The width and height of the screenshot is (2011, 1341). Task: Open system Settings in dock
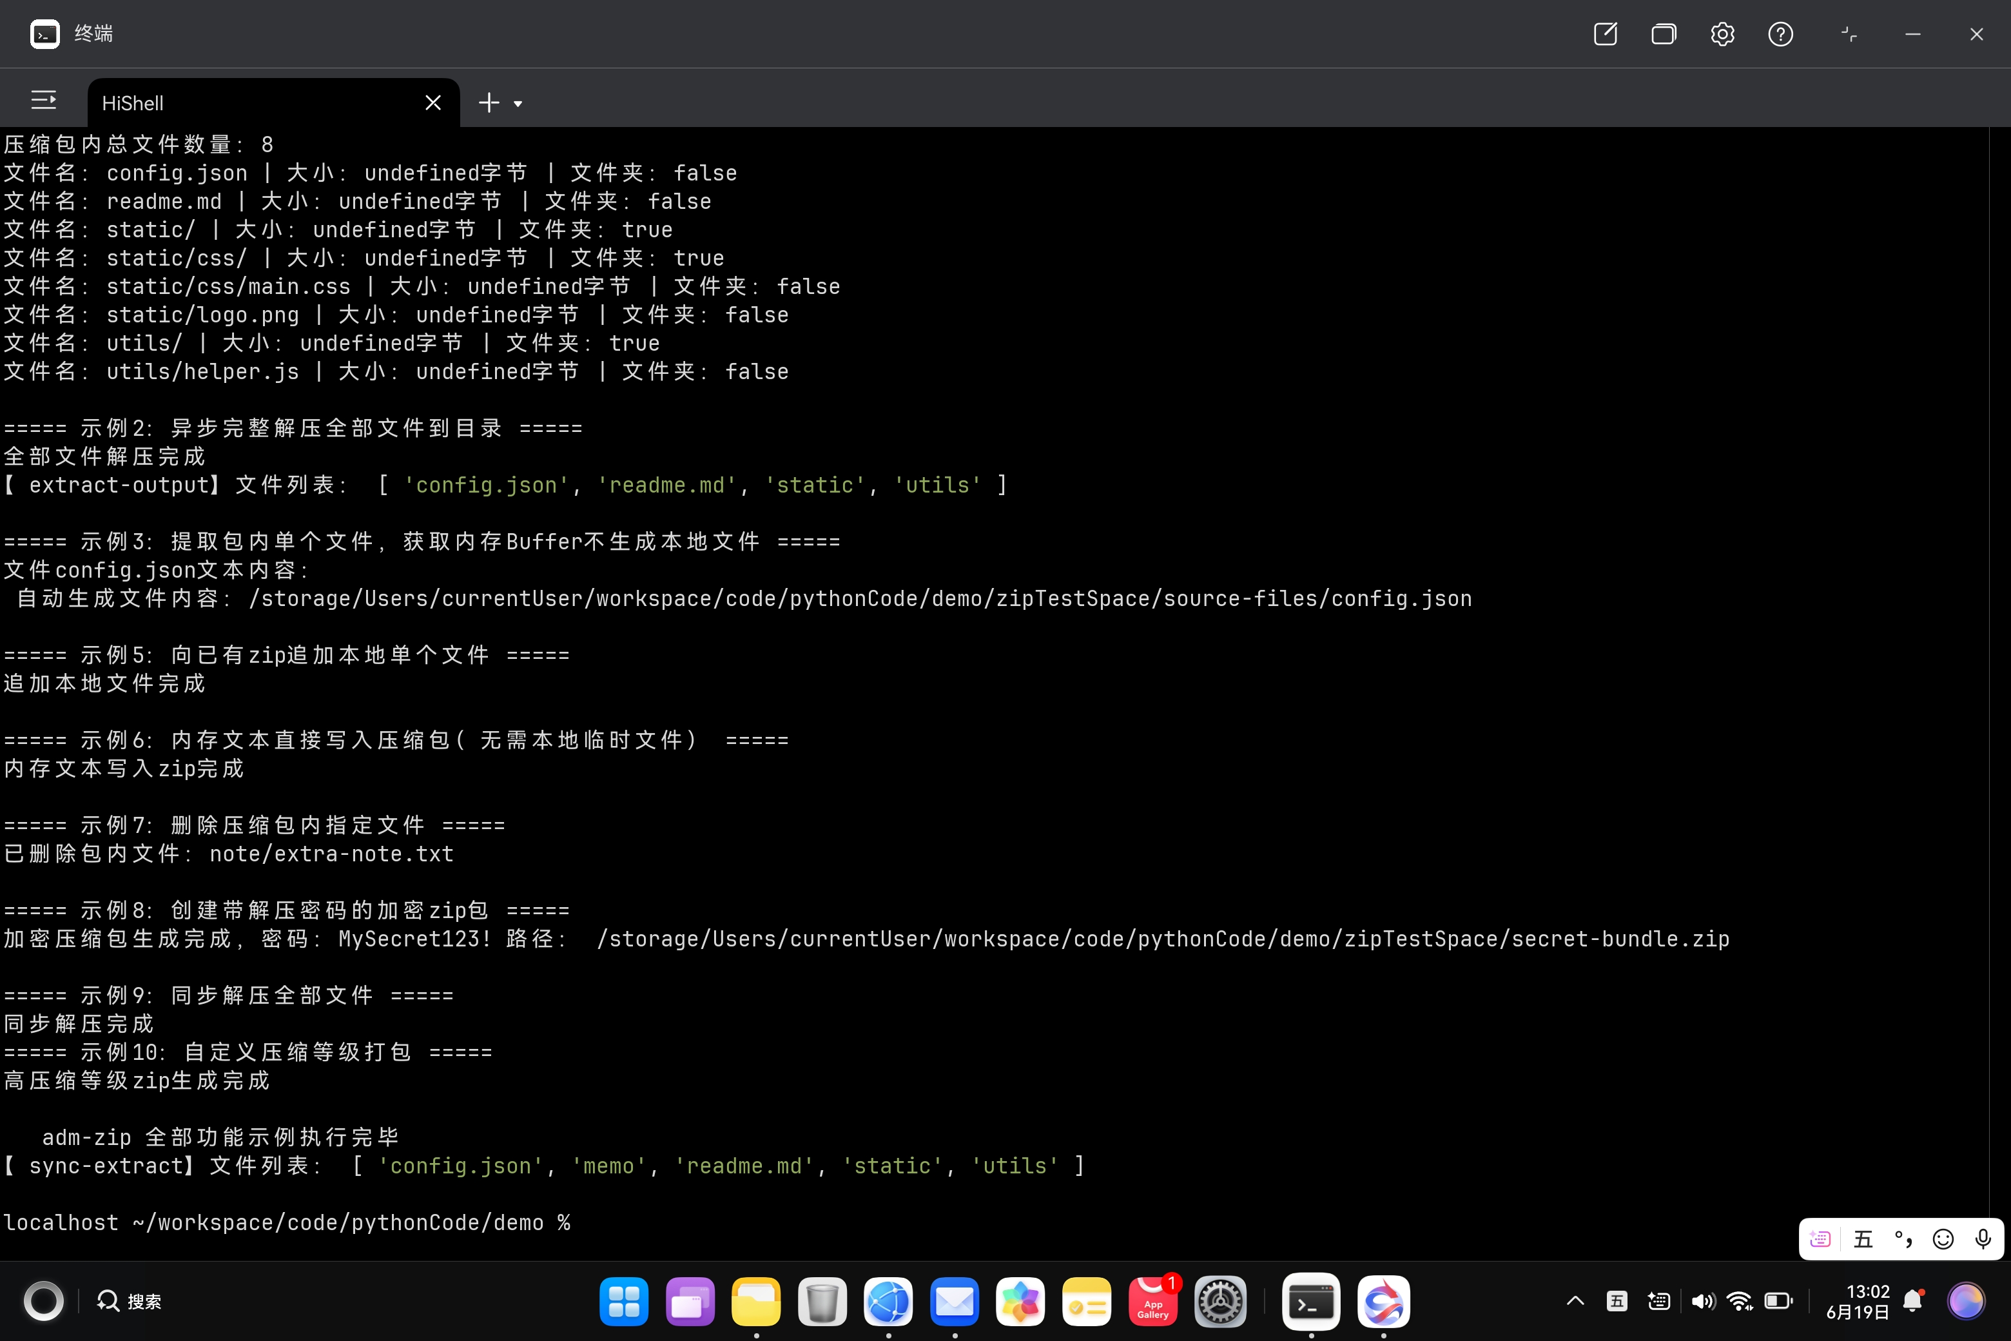(x=1219, y=1302)
